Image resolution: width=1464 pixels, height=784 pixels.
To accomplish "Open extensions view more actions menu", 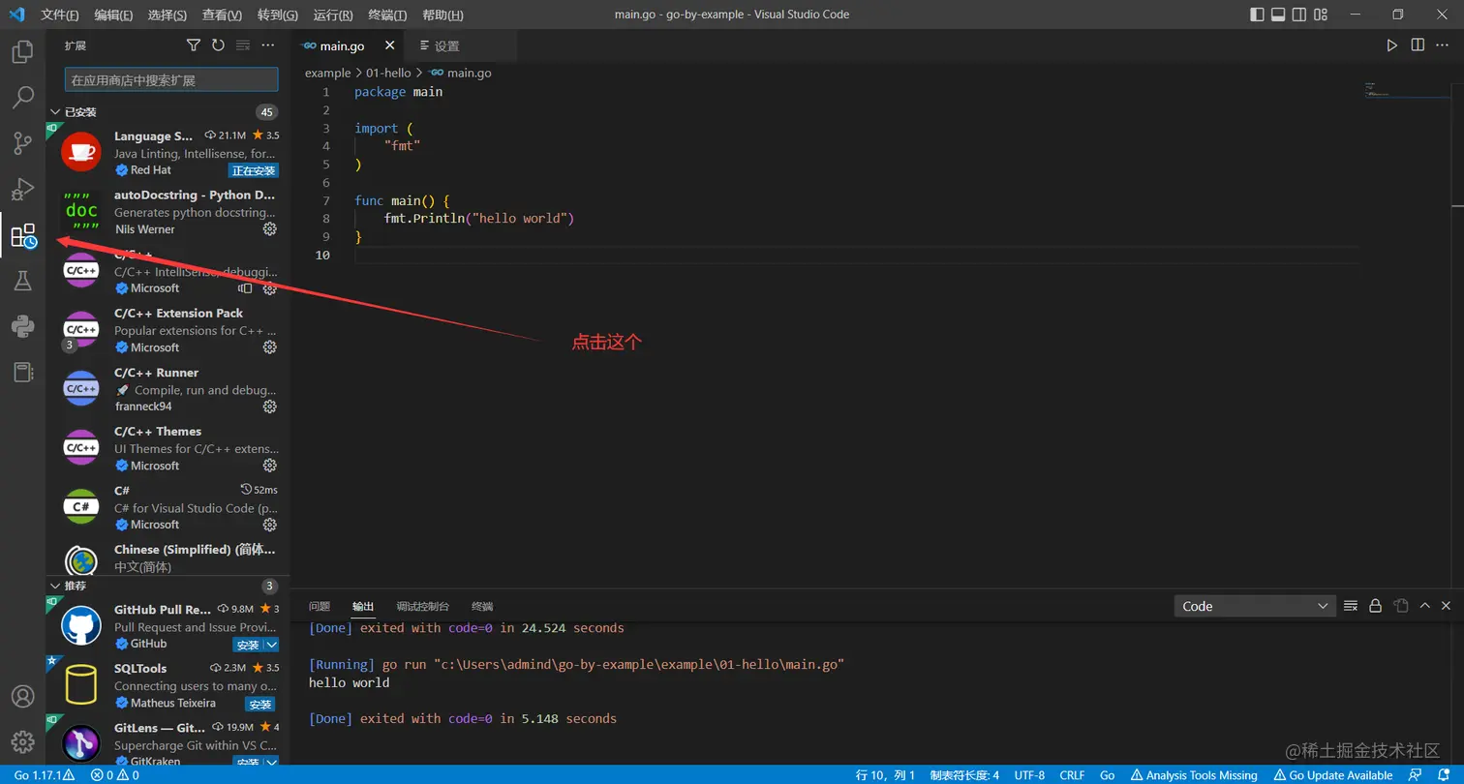I will (268, 45).
